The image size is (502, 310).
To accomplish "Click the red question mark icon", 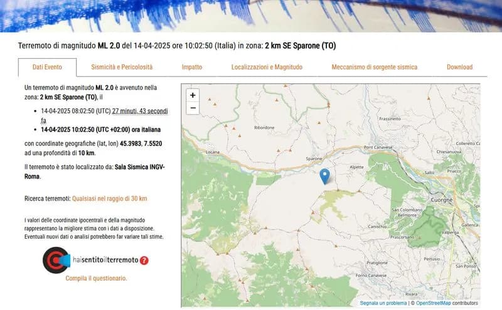I will [x=144, y=261].
